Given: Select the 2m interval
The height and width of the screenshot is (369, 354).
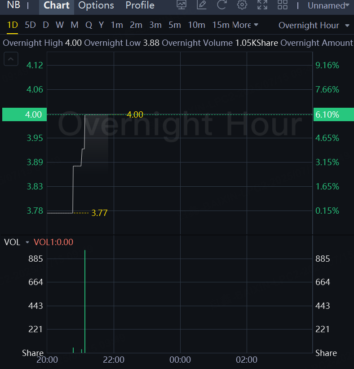Looking at the screenshot, I should 136,25.
